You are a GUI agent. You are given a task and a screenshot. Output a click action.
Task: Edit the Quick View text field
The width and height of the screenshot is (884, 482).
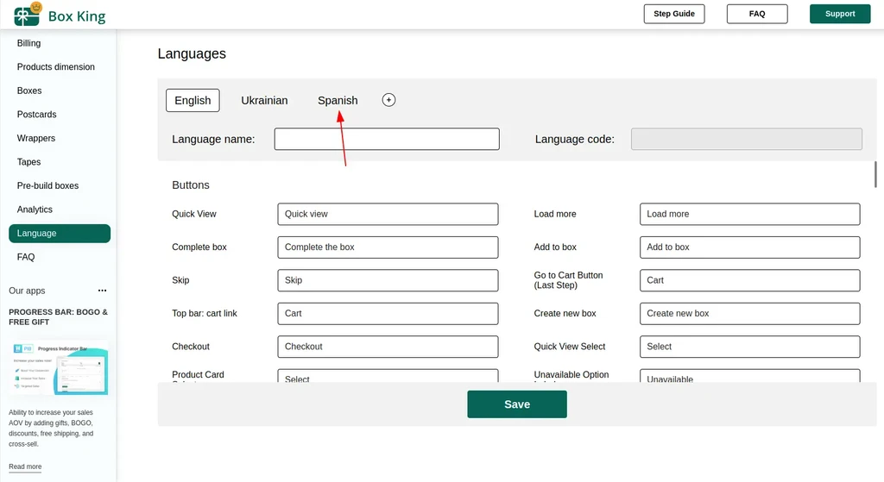(388, 214)
